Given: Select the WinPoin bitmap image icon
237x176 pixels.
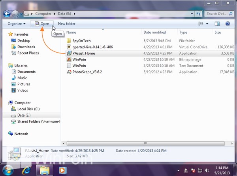Looking at the screenshot, I should coord(69,59).
